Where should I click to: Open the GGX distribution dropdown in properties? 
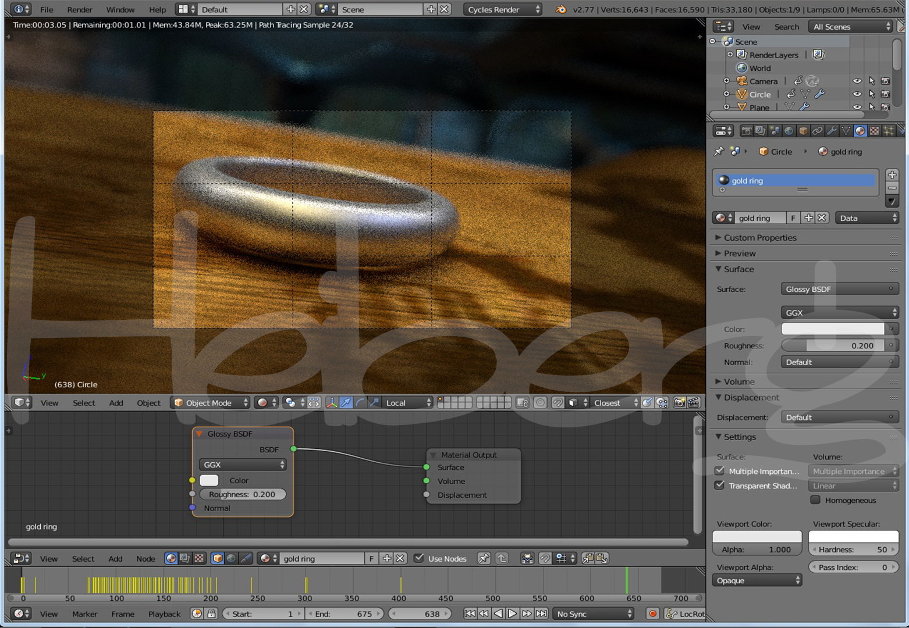click(840, 312)
